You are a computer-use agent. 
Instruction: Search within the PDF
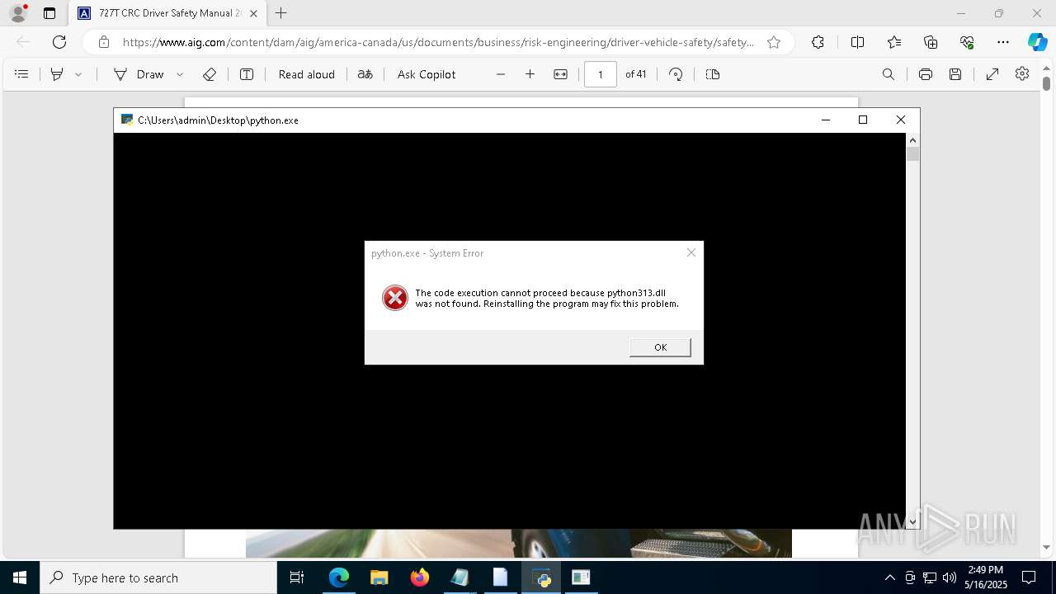pyautogui.click(x=889, y=74)
